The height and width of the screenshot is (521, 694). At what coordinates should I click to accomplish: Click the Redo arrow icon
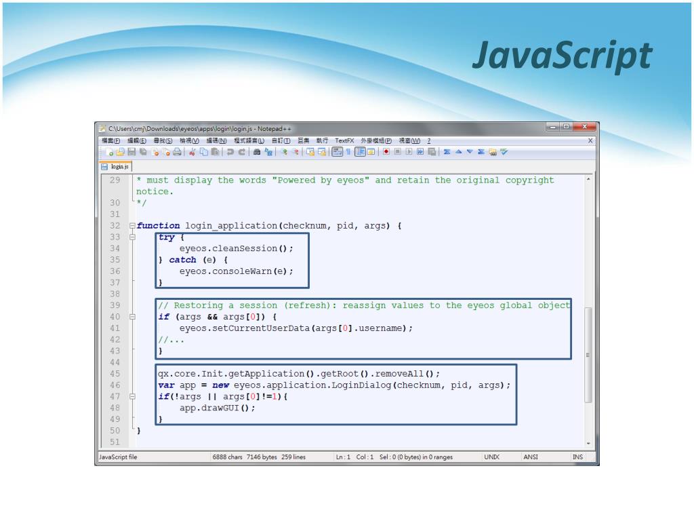click(242, 152)
